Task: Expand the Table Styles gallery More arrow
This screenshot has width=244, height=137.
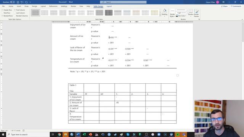Action: (x=160, y=15)
